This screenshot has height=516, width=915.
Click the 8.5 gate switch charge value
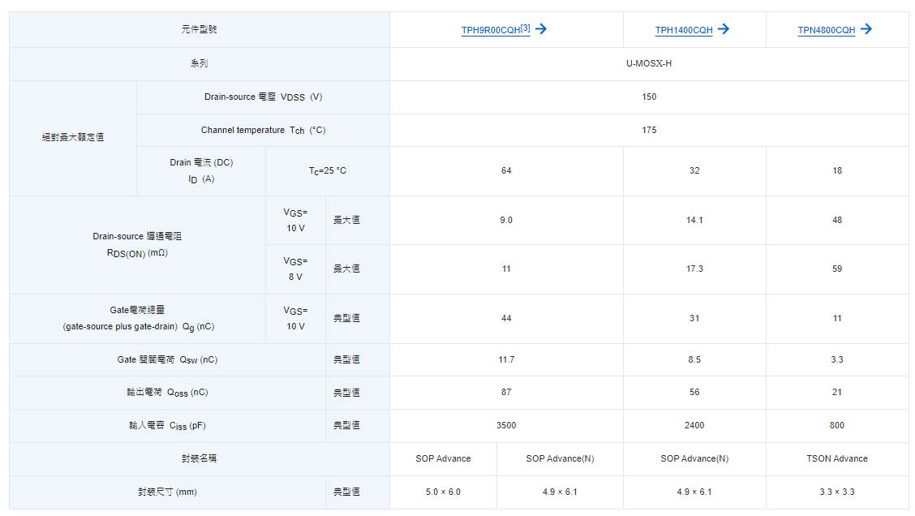[x=694, y=359]
